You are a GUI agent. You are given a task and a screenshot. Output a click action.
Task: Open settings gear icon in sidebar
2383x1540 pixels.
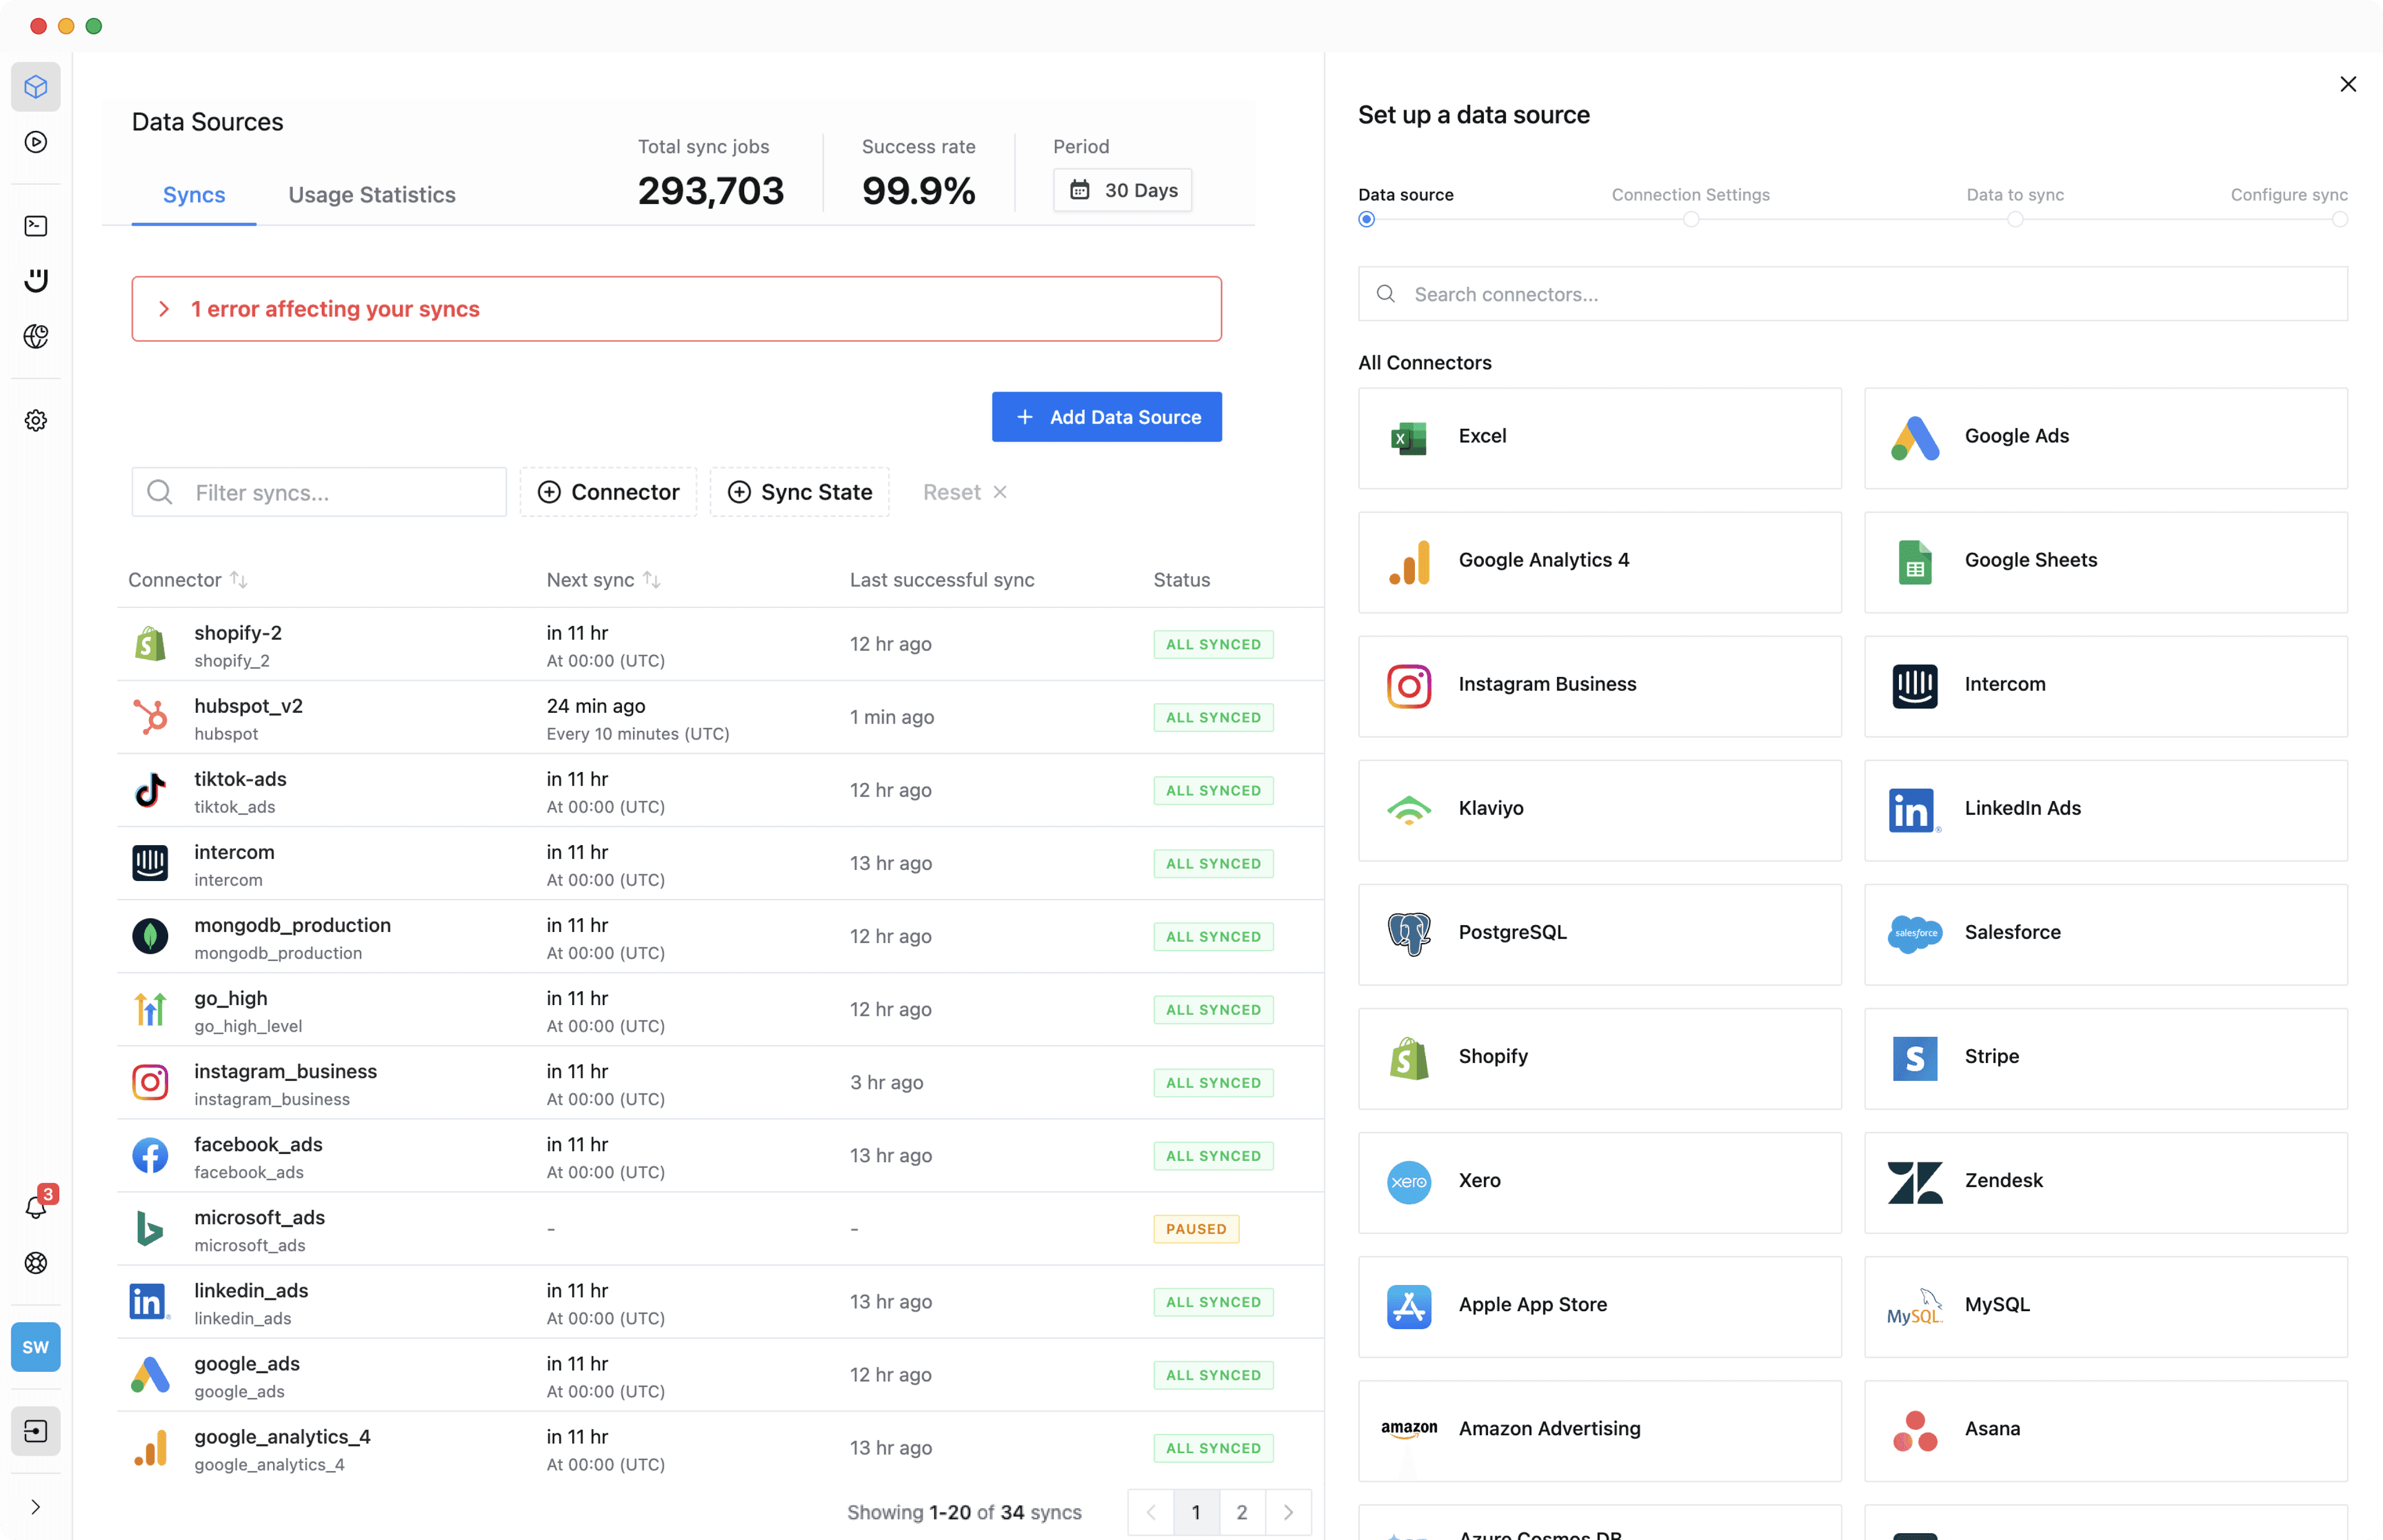pyautogui.click(x=36, y=421)
